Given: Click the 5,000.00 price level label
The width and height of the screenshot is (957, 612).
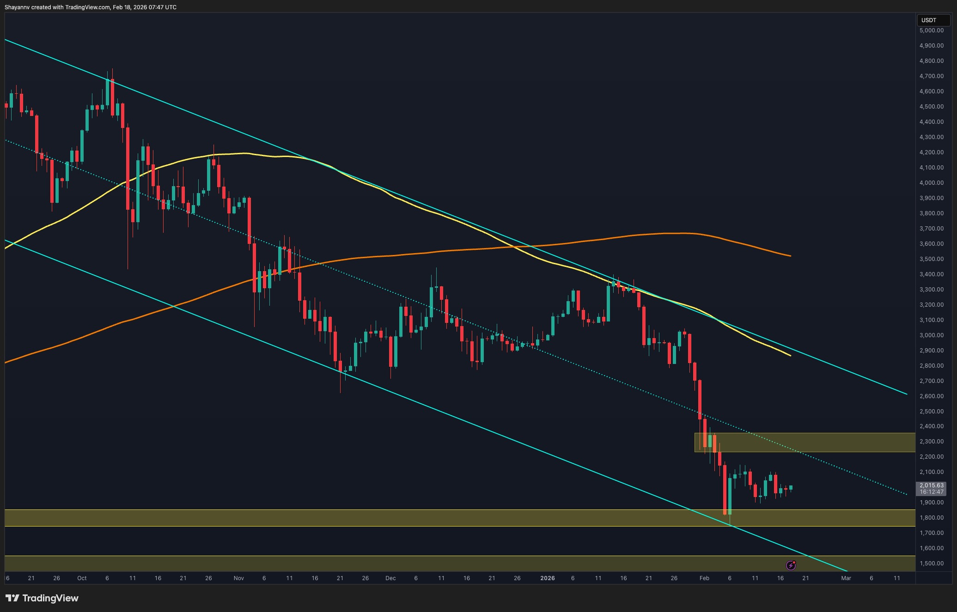Looking at the screenshot, I should coord(931,30).
